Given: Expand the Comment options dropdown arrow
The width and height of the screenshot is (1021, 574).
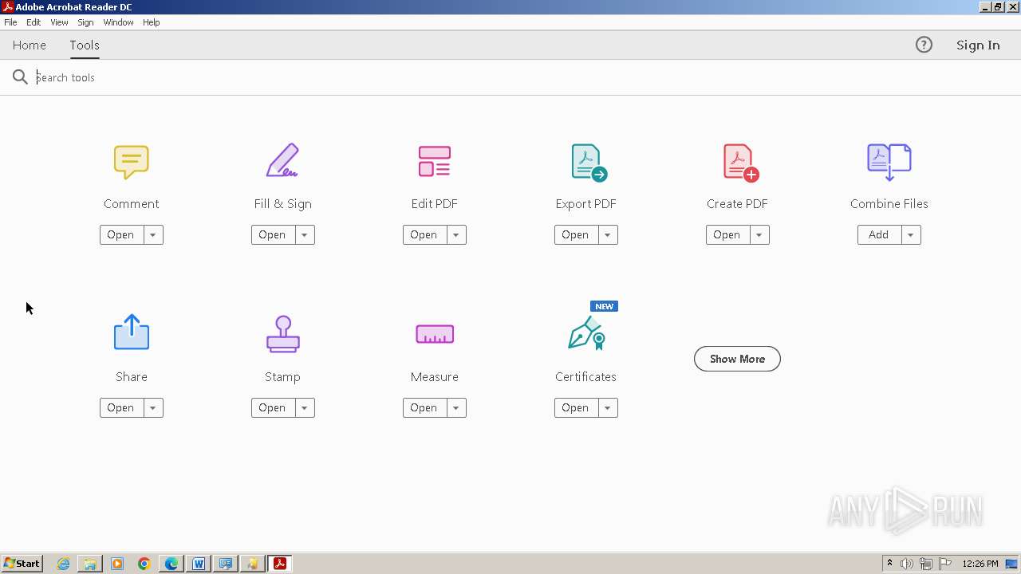Looking at the screenshot, I should click(152, 234).
